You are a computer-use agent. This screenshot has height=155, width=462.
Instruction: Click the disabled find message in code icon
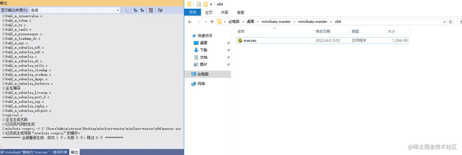(127, 10)
